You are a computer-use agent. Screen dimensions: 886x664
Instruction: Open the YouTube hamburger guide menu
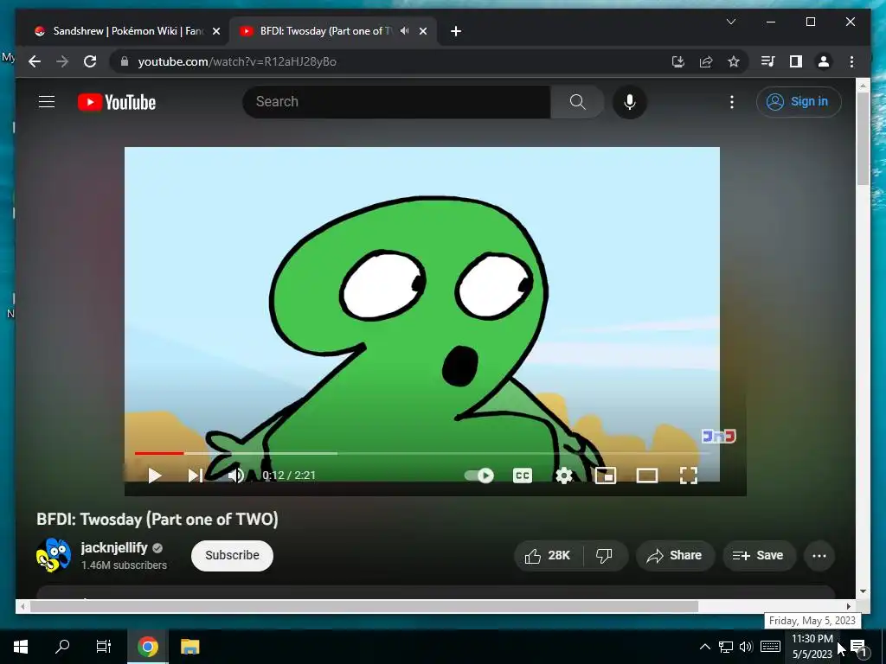[x=47, y=102]
